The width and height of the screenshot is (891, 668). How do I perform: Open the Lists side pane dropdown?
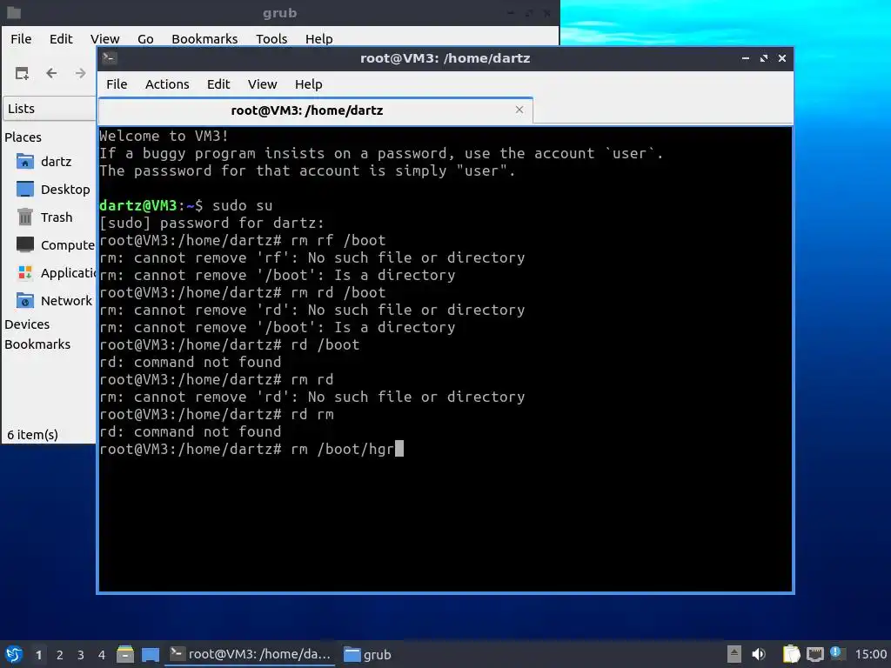[x=50, y=109]
